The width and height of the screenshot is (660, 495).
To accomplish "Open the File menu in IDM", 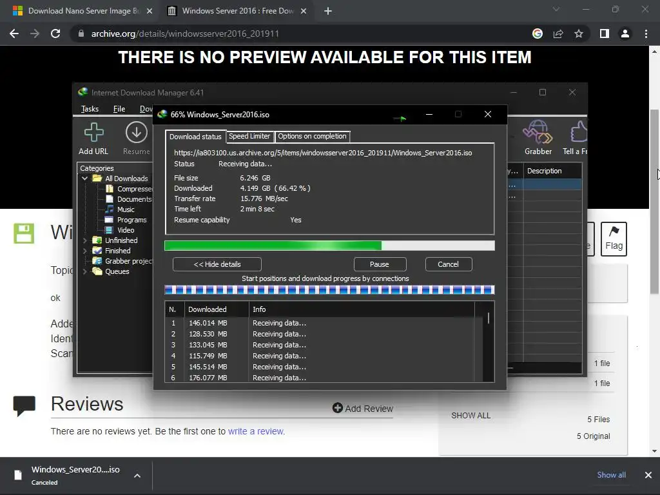I will (119, 109).
